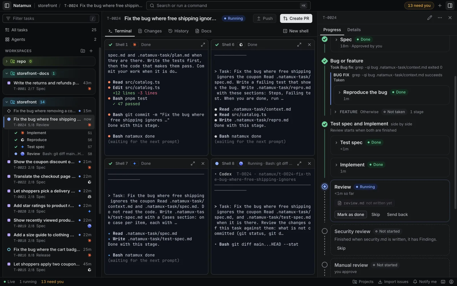Switch to the Changes tab
Viewport: 457px width, 286px height.
tap(150, 31)
